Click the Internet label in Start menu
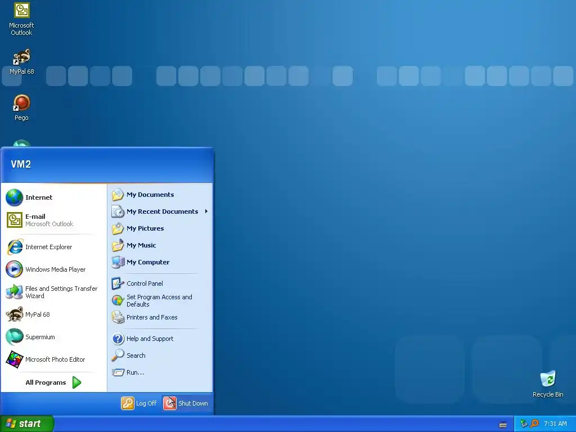The width and height of the screenshot is (576, 432). pos(39,197)
